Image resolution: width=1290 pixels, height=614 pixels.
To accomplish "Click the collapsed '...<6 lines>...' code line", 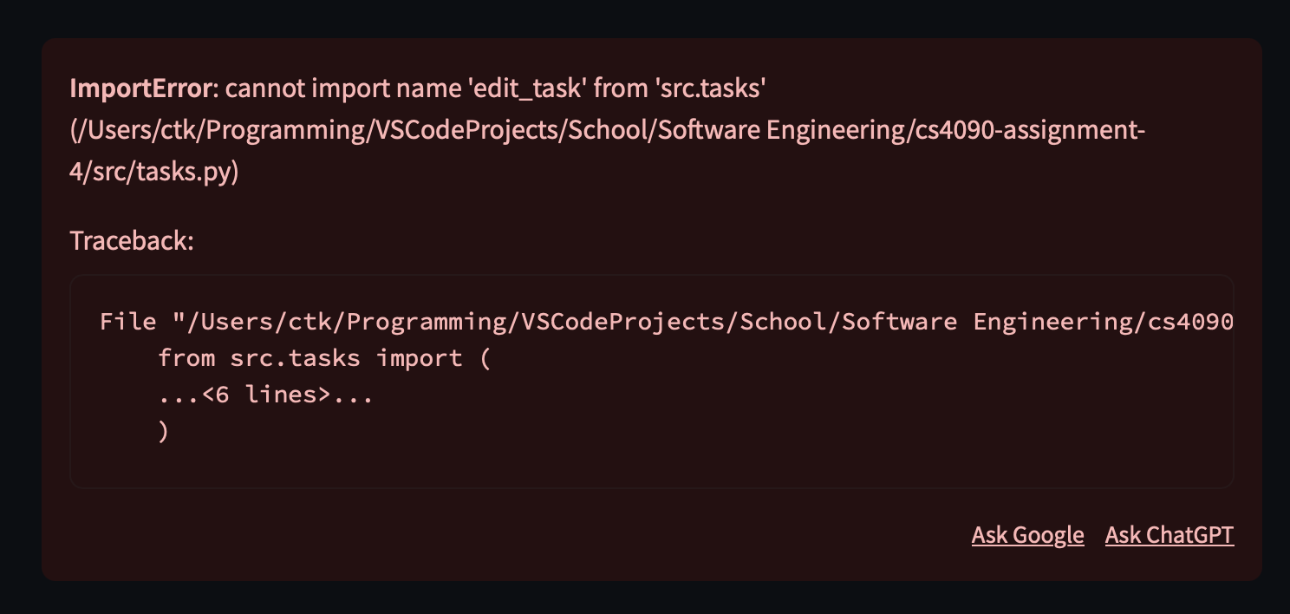I will tap(266, 395).
